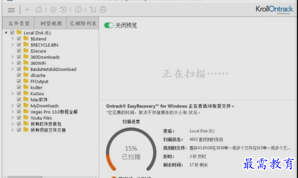Image resolution: width=298 pixels, height=178 pixels.
Task: Click the MyDownloads folder icon
Action: (26, 105)
